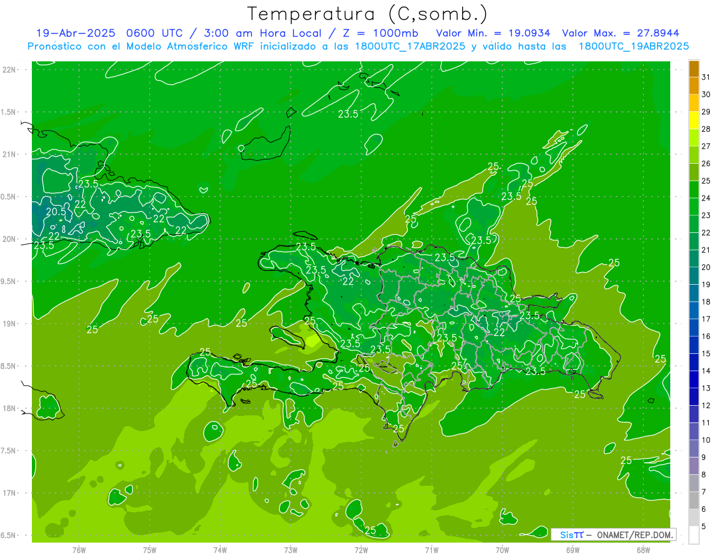Click the yellow legend swatch between 28 and 29
The image size is (722, 558).
pyautogui.click(x=694, y=120)
